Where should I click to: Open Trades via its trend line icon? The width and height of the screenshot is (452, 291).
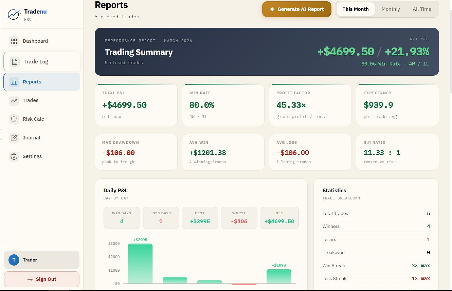(x=14, y=100)
